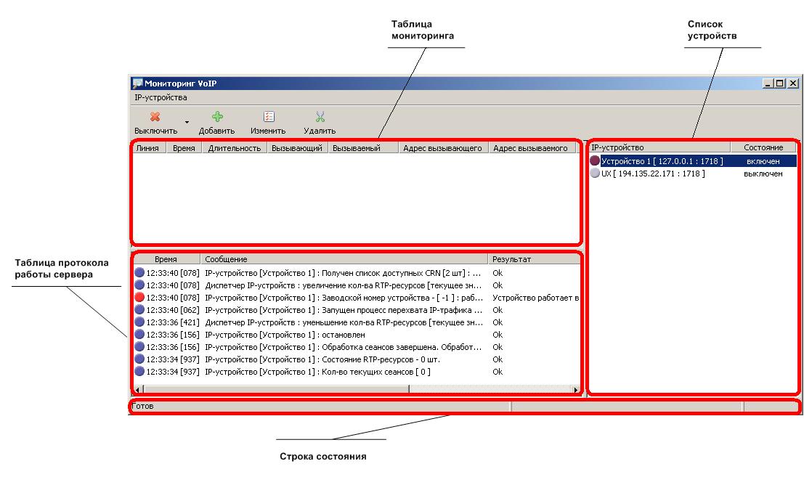Maximize the Мониторинг VoIP window
Image resolution: width=804 pixels, height=477 pixels.
779,83
